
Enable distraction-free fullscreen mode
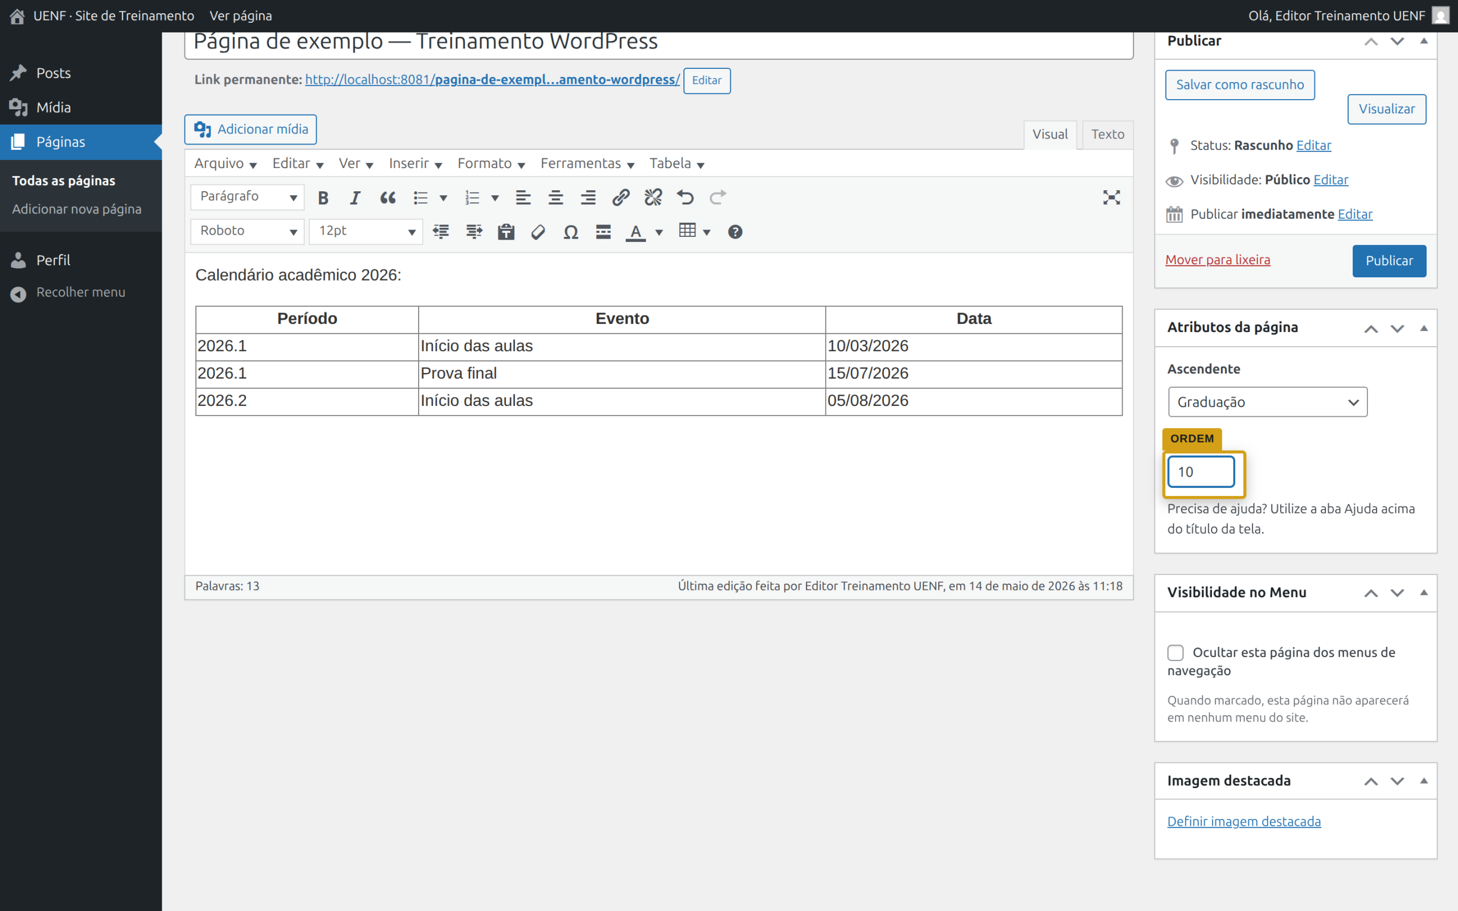point(1111,198)
